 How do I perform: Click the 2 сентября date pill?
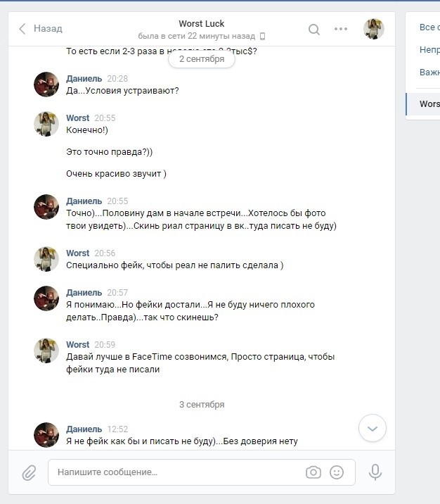pyautogui.click(x=202, y=59)
